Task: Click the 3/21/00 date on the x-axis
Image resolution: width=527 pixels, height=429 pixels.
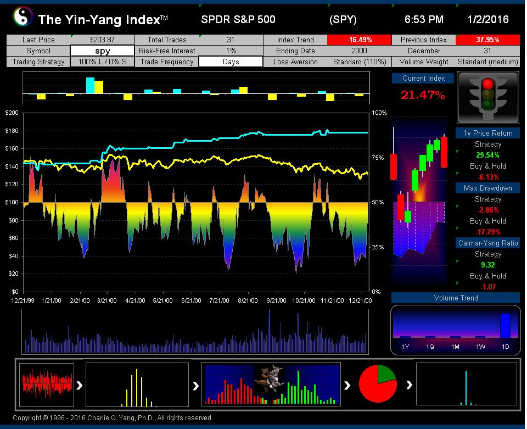Action: [x=107, y=300]
